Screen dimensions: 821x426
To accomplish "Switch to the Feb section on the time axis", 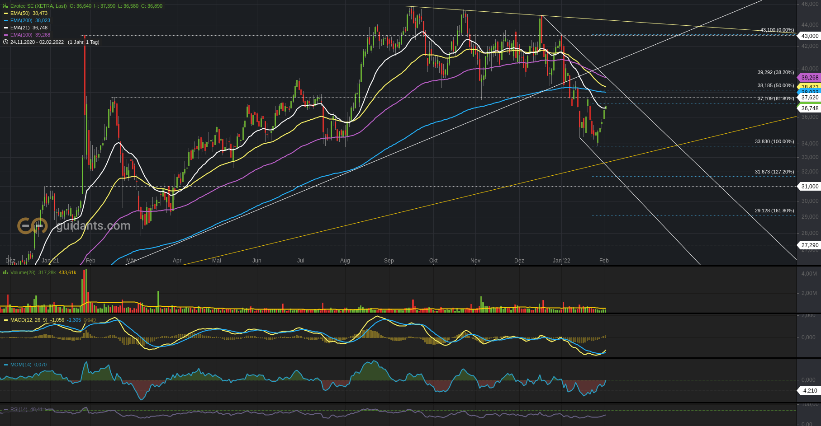I will coord(604,261).
